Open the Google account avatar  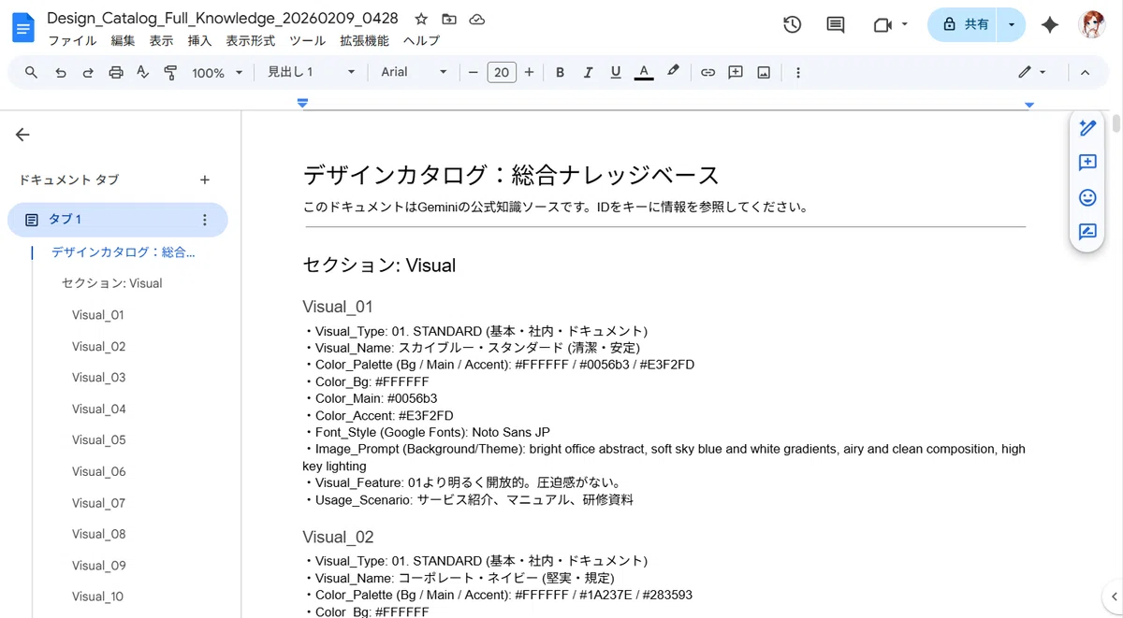pos(1092,25)
